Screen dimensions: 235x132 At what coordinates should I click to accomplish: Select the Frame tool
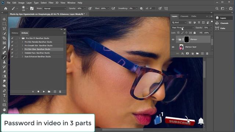click(x=4, y=43)
